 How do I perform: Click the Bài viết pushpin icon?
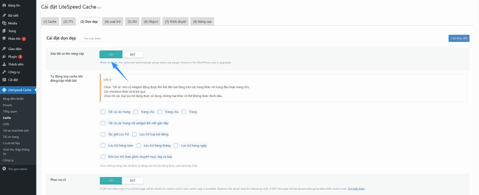coord(4,15)
